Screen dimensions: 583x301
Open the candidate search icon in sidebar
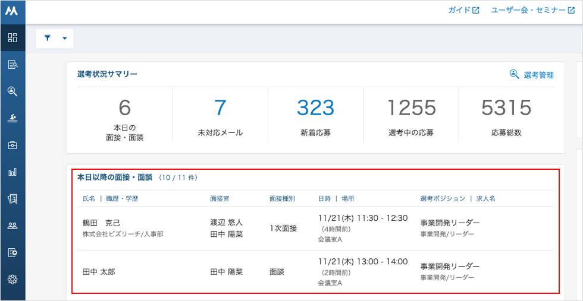tap(12, 91)
